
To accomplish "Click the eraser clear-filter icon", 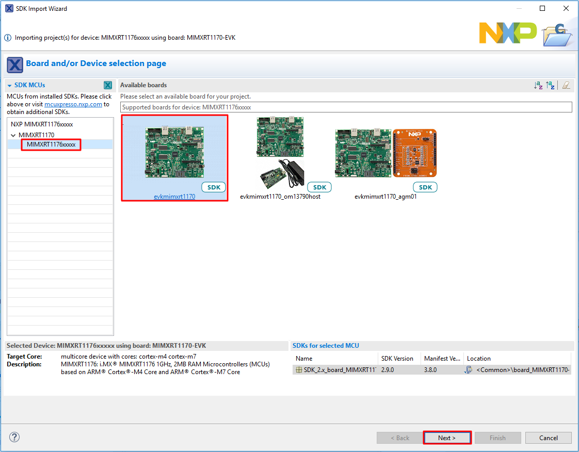I will click(x=566, y=86).
